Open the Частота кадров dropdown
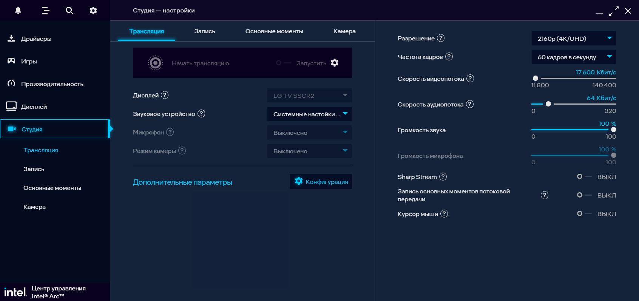Screen dimensions: 639x301 [574, 57]
